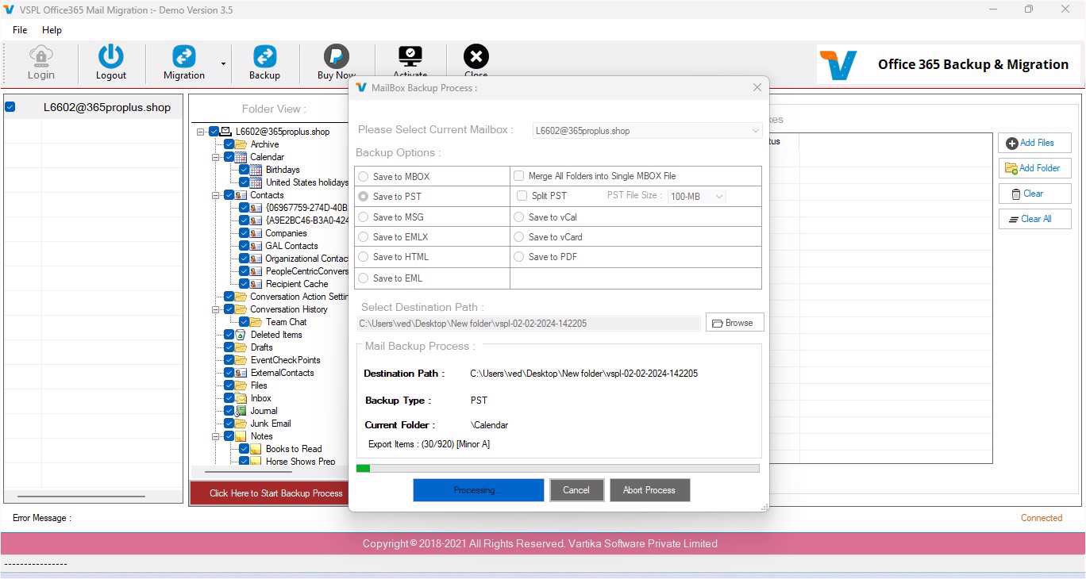Open the Help menu
Viewport: 1086px width, 579px height.
point(52,30)
